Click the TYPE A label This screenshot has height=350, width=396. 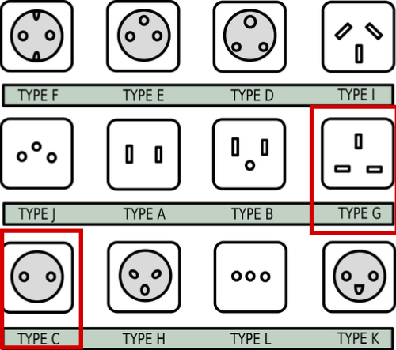point(145,214)
